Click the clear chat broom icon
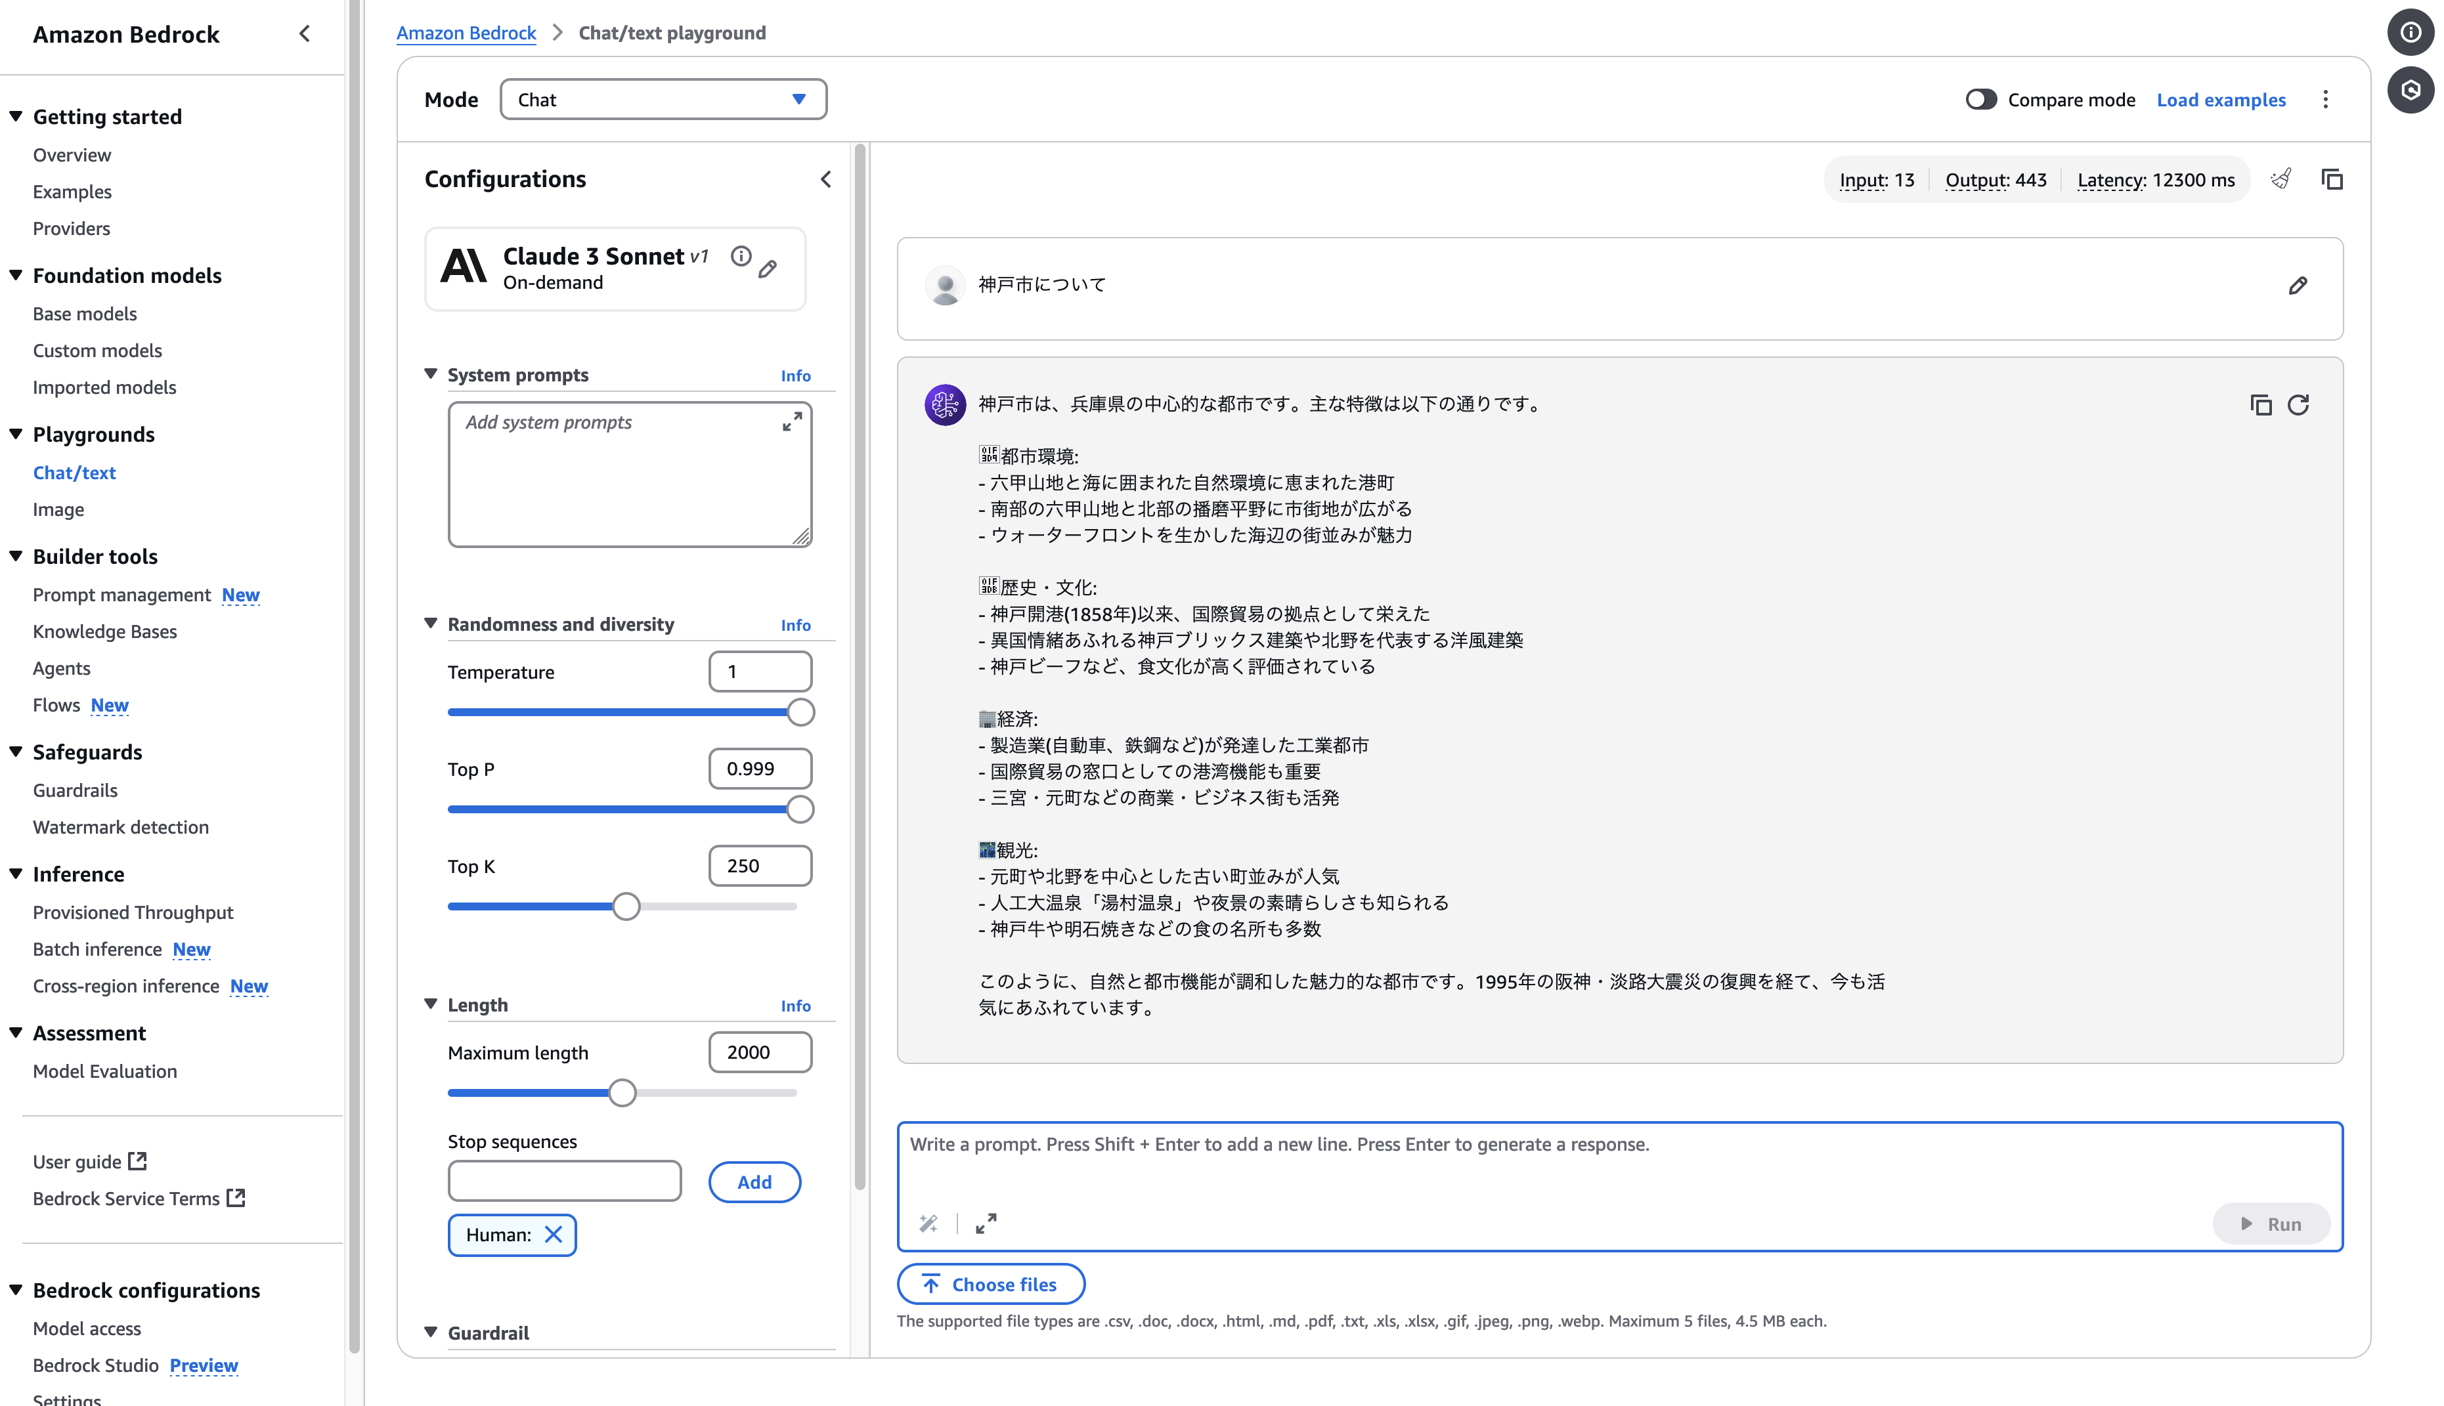The width and height of the screenshot is (2444, 1406). click(x=2280, y=179)
